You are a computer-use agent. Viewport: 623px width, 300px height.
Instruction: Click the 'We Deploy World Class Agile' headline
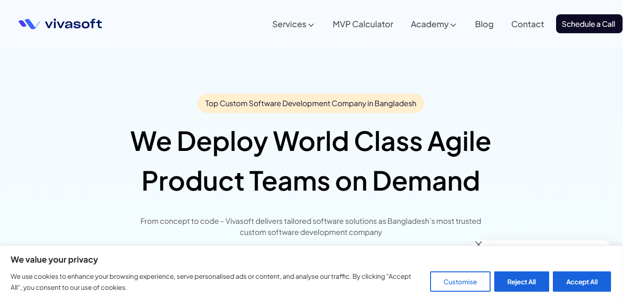tap(311, 141)
